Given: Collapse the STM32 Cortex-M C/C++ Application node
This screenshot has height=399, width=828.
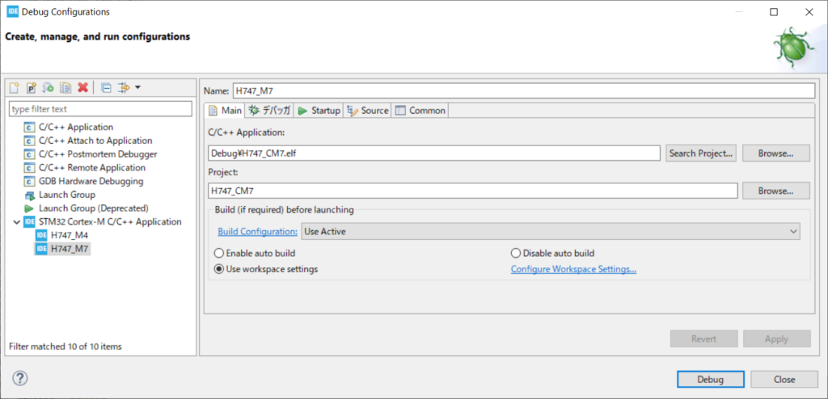Looking at the screenshot, I should click(x=15, y=221).
